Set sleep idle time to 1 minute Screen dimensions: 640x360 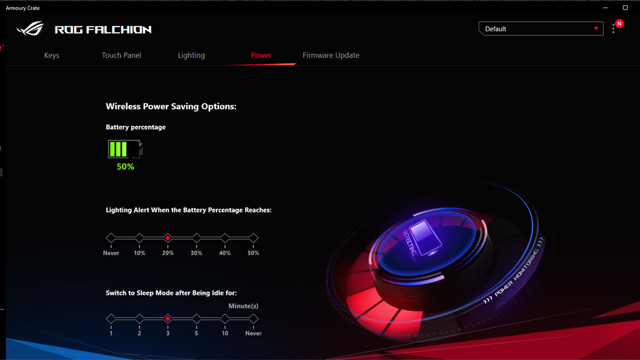[x=110, y=319]
